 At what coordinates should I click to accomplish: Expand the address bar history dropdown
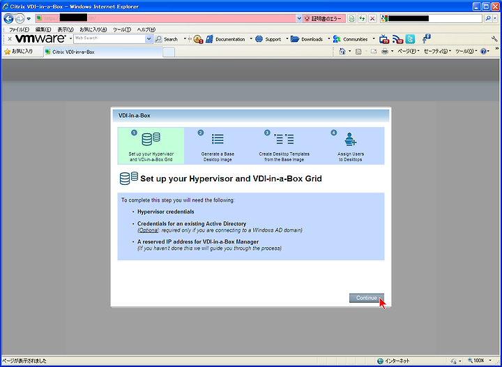click(299, 19)
